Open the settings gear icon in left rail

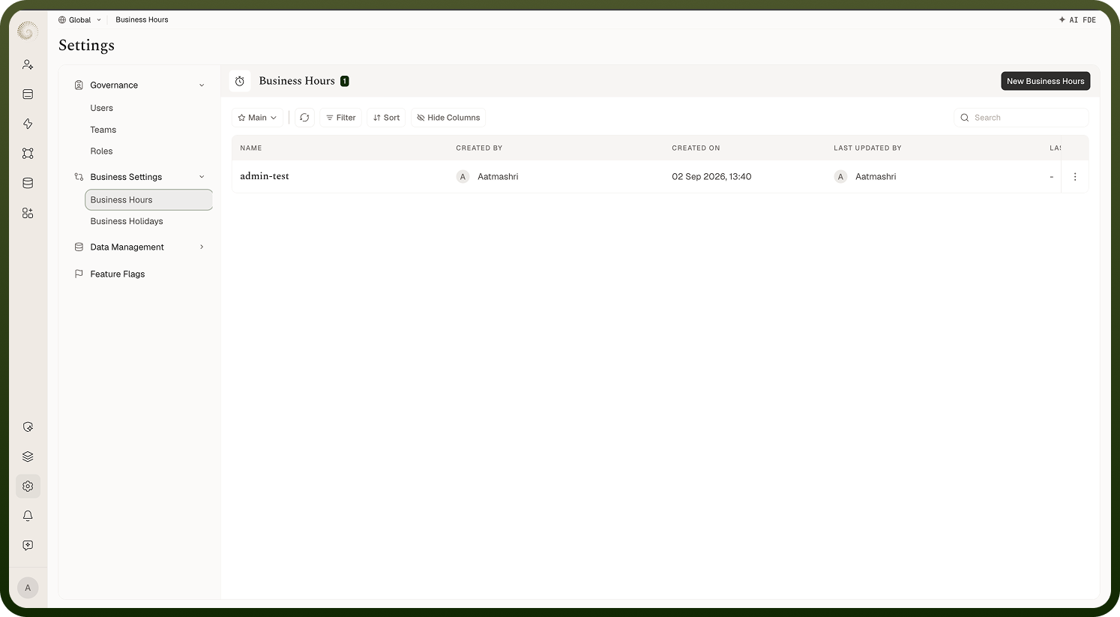(28, 487)
